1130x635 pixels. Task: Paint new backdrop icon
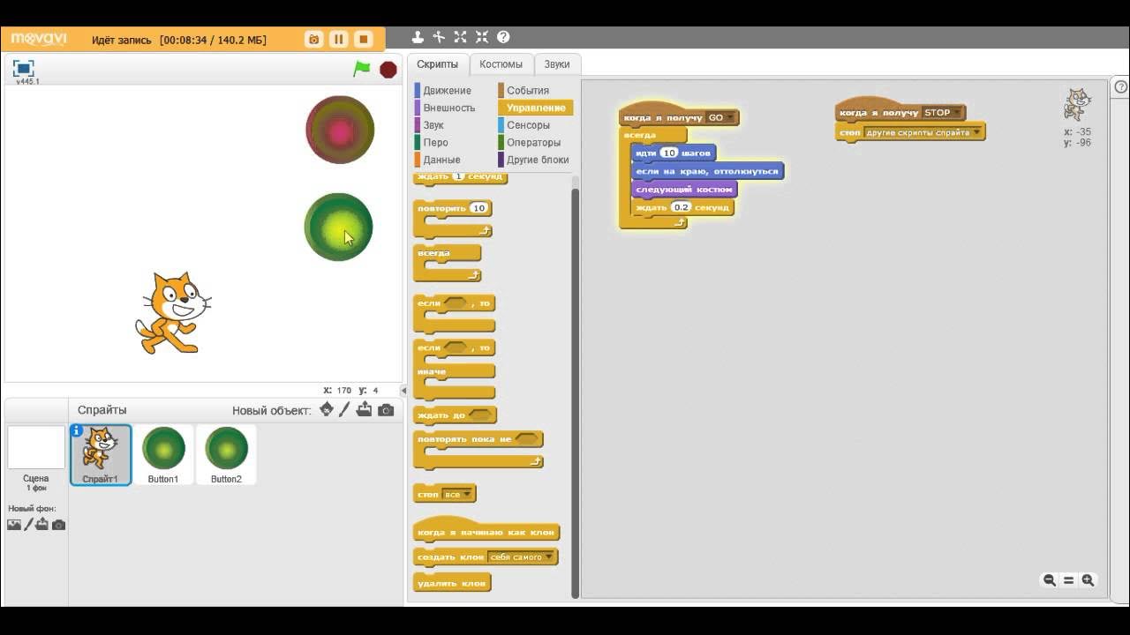click(x=28, y=525)
